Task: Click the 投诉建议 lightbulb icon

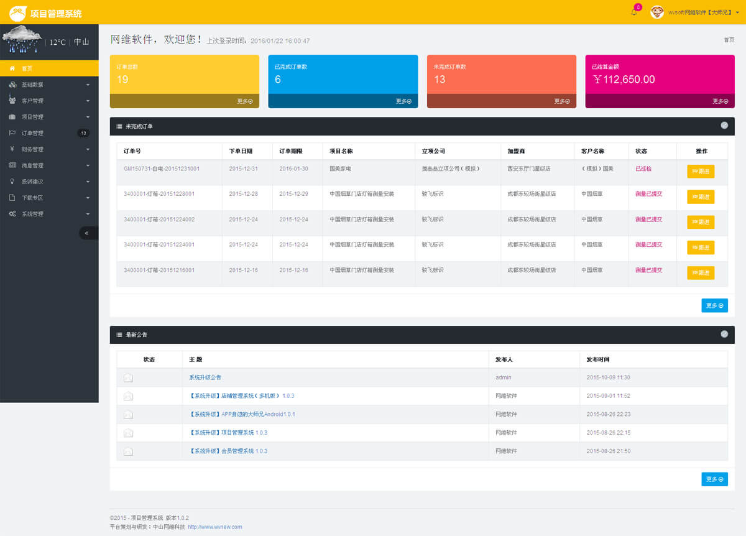Action: click(x=12, y=182)
